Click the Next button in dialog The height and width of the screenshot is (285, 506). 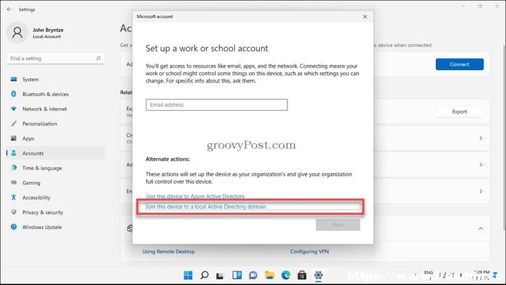(338, 225)
